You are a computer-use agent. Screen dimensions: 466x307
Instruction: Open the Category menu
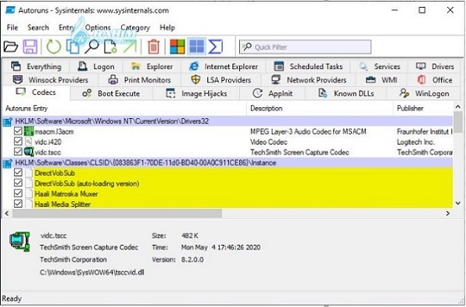point(135,27)
